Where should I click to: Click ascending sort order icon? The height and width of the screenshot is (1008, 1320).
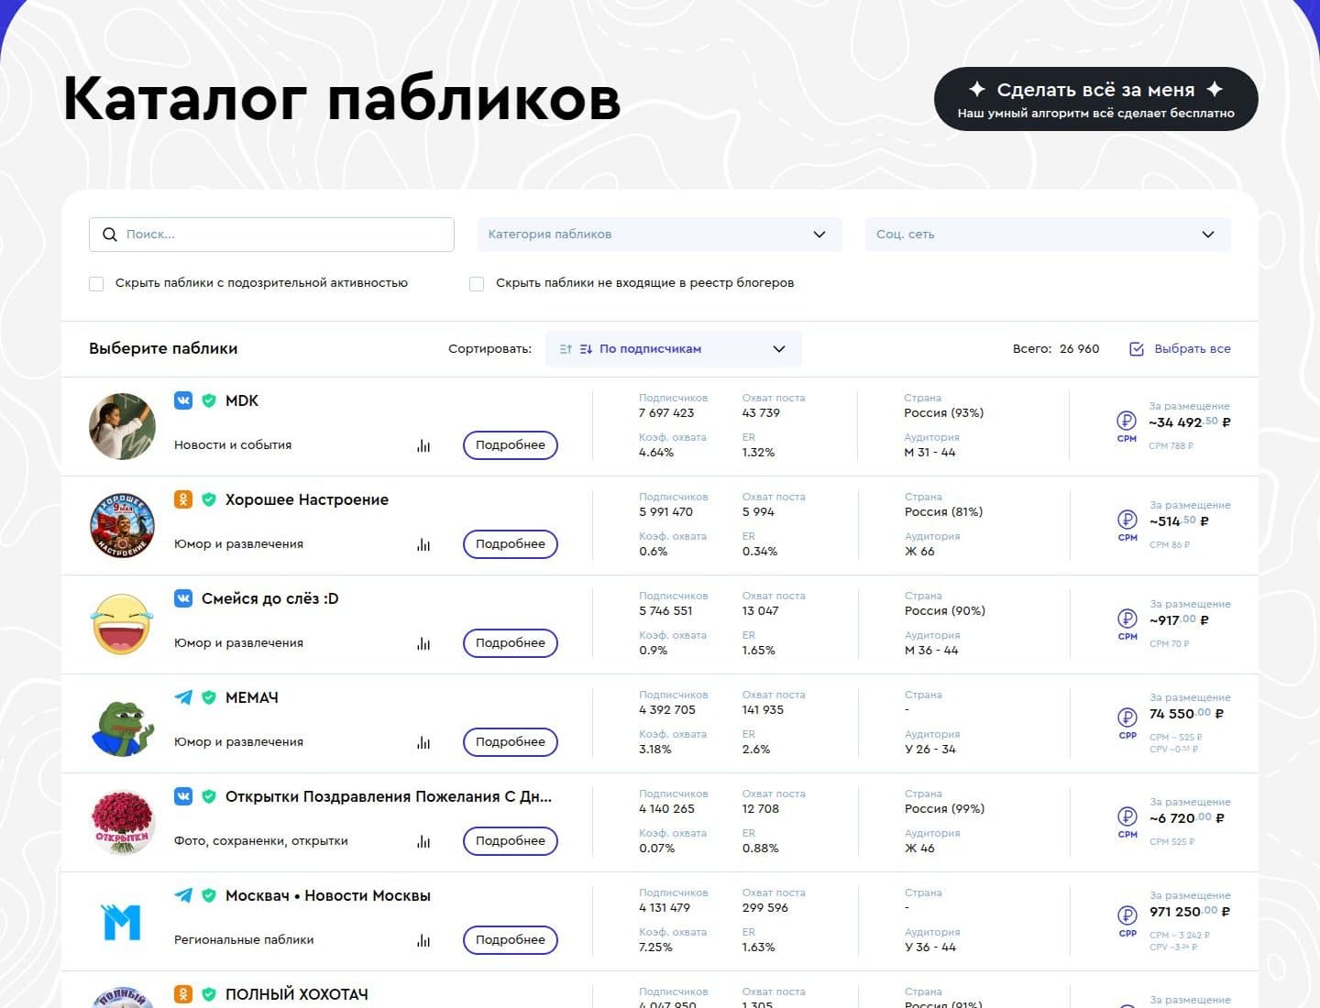click(566, 349)
